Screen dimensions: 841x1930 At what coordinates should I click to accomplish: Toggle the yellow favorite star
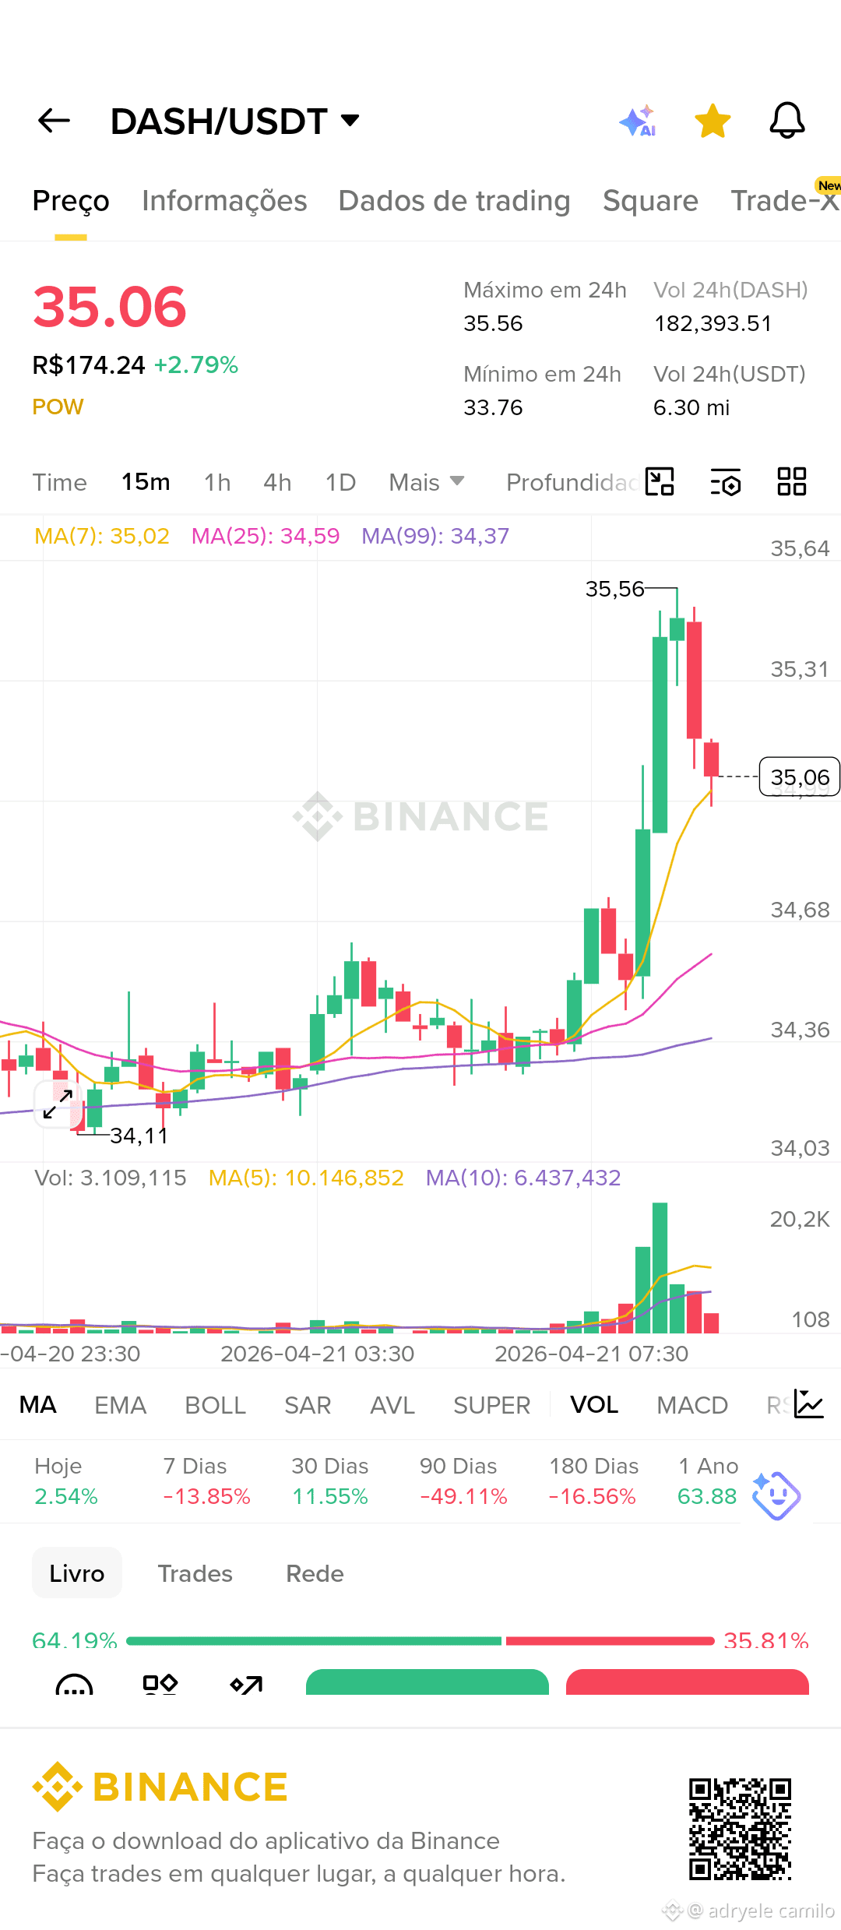tap(713, 121)
